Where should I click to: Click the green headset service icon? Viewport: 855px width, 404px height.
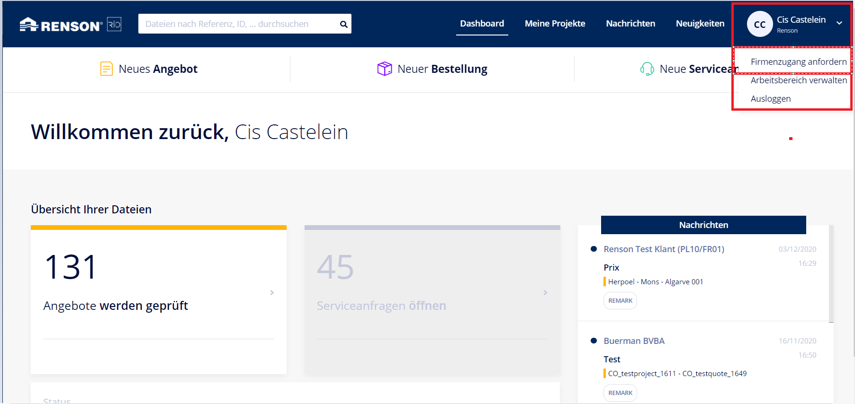(x=647, y=69)
